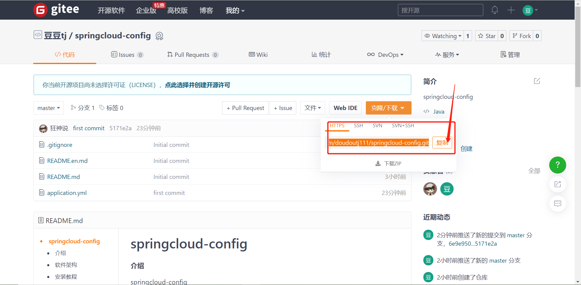Click 开源软件 in the top navigation

click(111, 11)
